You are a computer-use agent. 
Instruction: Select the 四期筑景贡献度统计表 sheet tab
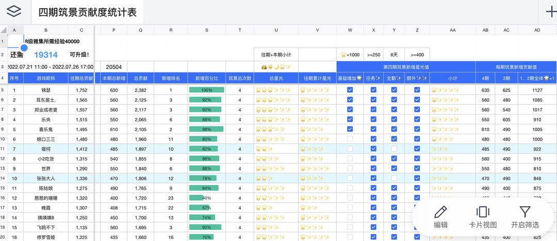tap(87, 12)
